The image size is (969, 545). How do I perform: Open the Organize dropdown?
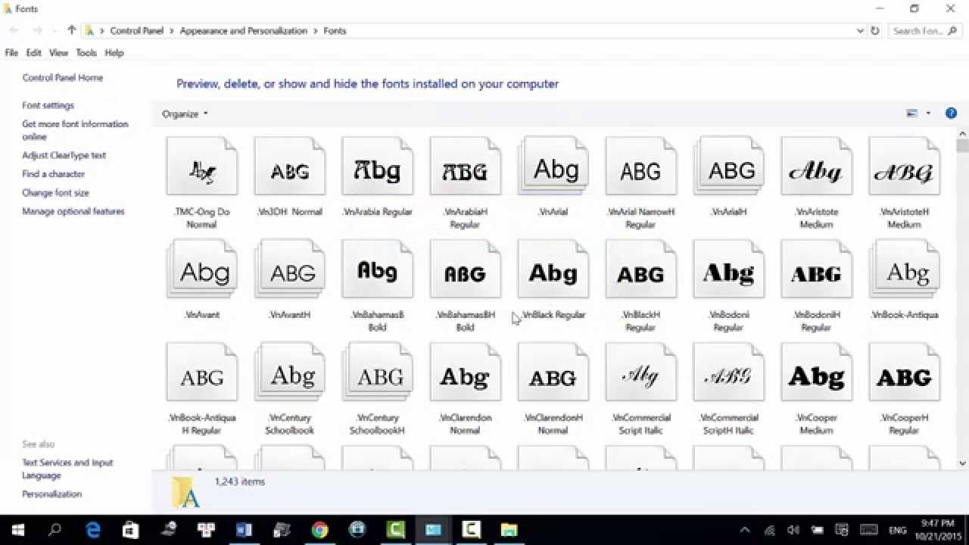[185, 114]
